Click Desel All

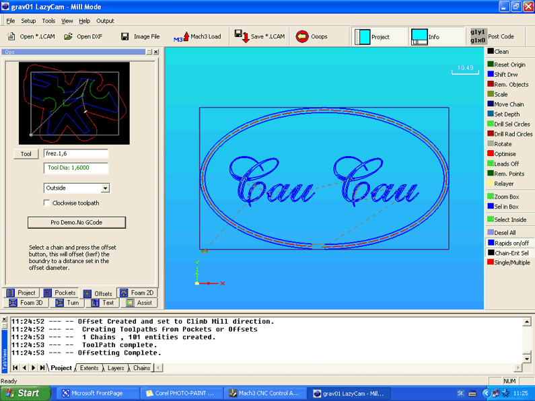point(501,232)
